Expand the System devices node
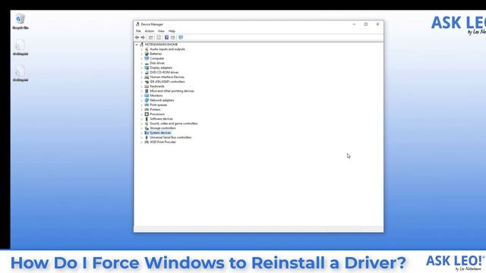 pos(142,133)
